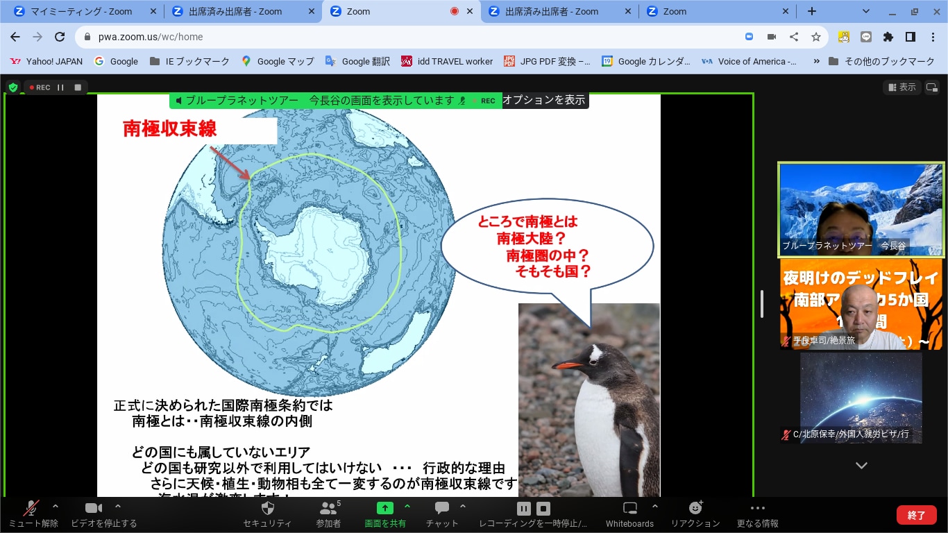Open Google マップ bookmark
This screenshot has width=948, height=533.
click(x=278, y=61)
